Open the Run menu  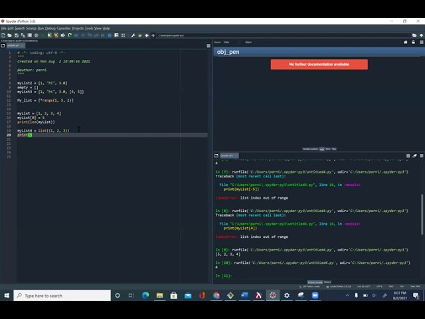[41, 28]
